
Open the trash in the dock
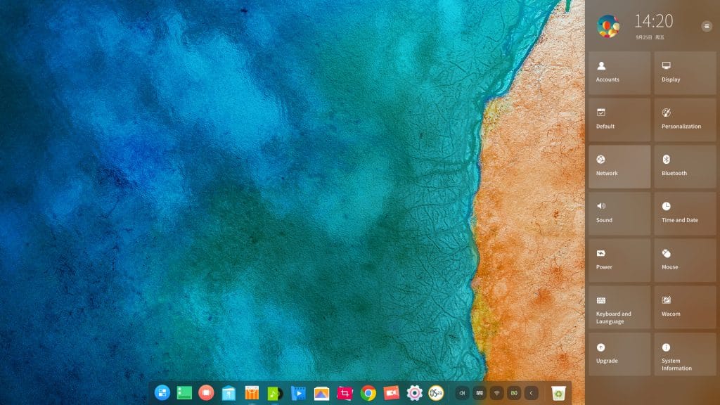click(x=558, y=393)
